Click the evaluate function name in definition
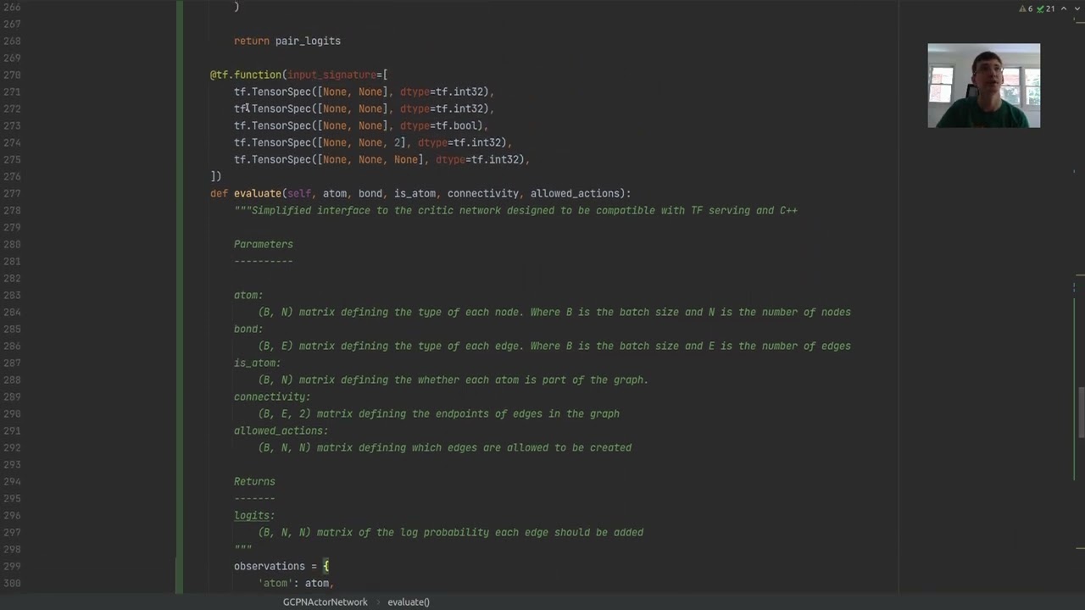 point(257,193)
